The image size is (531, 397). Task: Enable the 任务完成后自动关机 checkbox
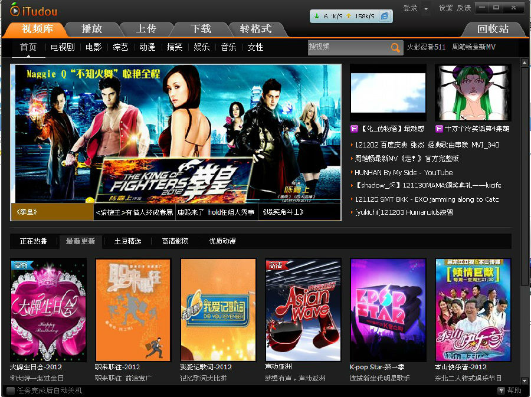pyautogui.click(x=10, y=391)
